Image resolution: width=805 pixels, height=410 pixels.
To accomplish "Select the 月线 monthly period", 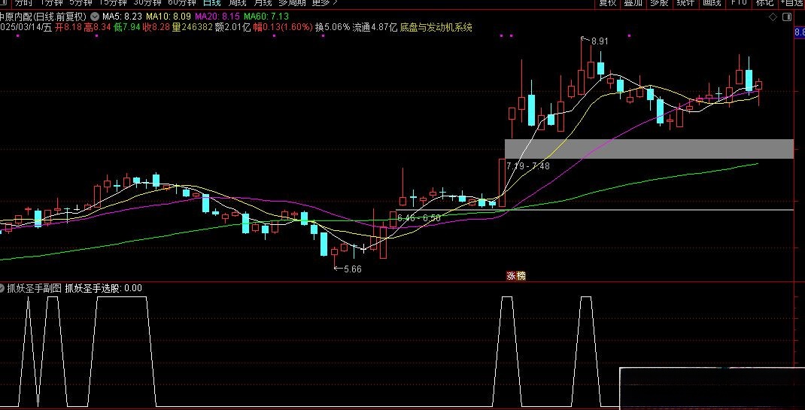I will [263, 3].
